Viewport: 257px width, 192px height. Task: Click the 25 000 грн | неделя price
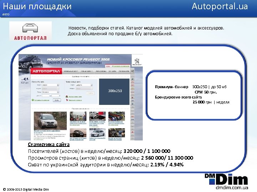click(x=211, y=102)
